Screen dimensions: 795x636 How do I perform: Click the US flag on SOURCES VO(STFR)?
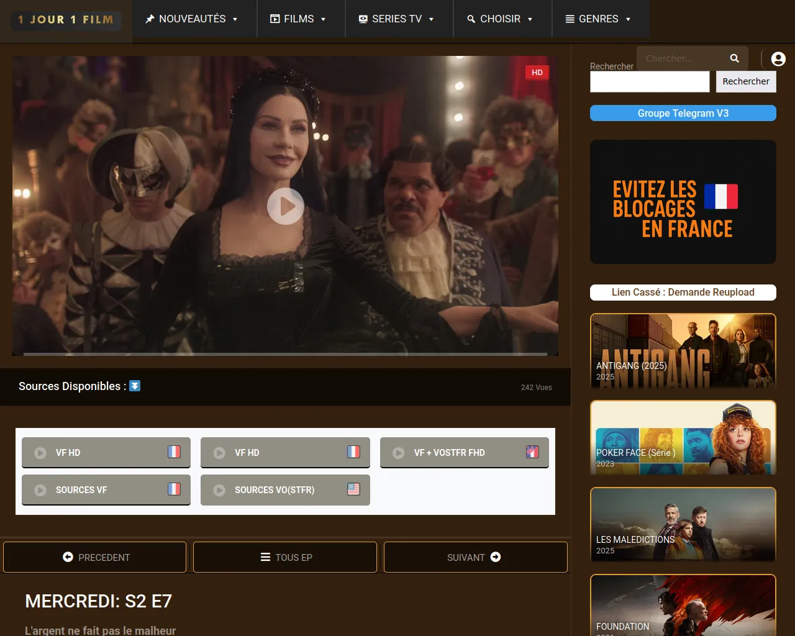click(353, 489)
